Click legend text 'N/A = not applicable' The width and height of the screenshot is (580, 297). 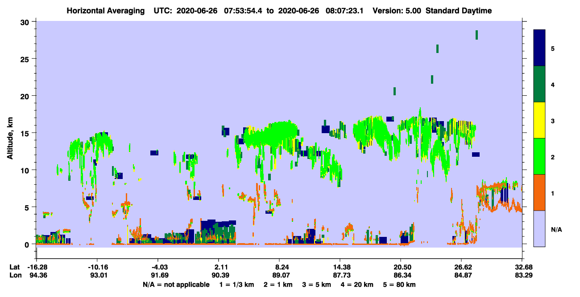click(176, 285)
